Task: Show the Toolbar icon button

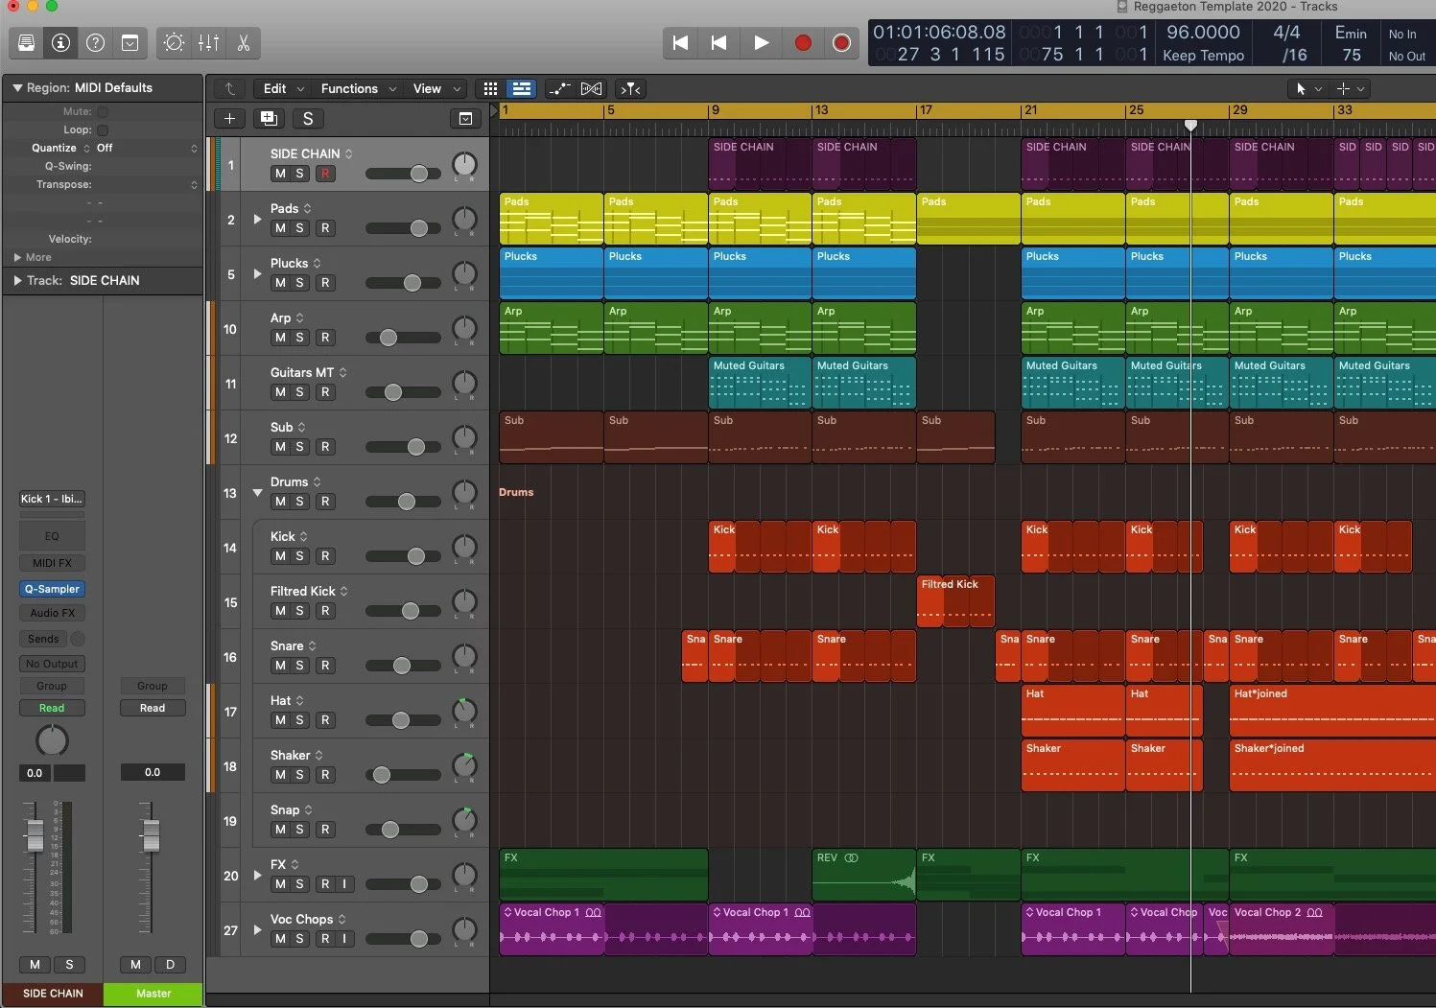Action: point(129,43)
